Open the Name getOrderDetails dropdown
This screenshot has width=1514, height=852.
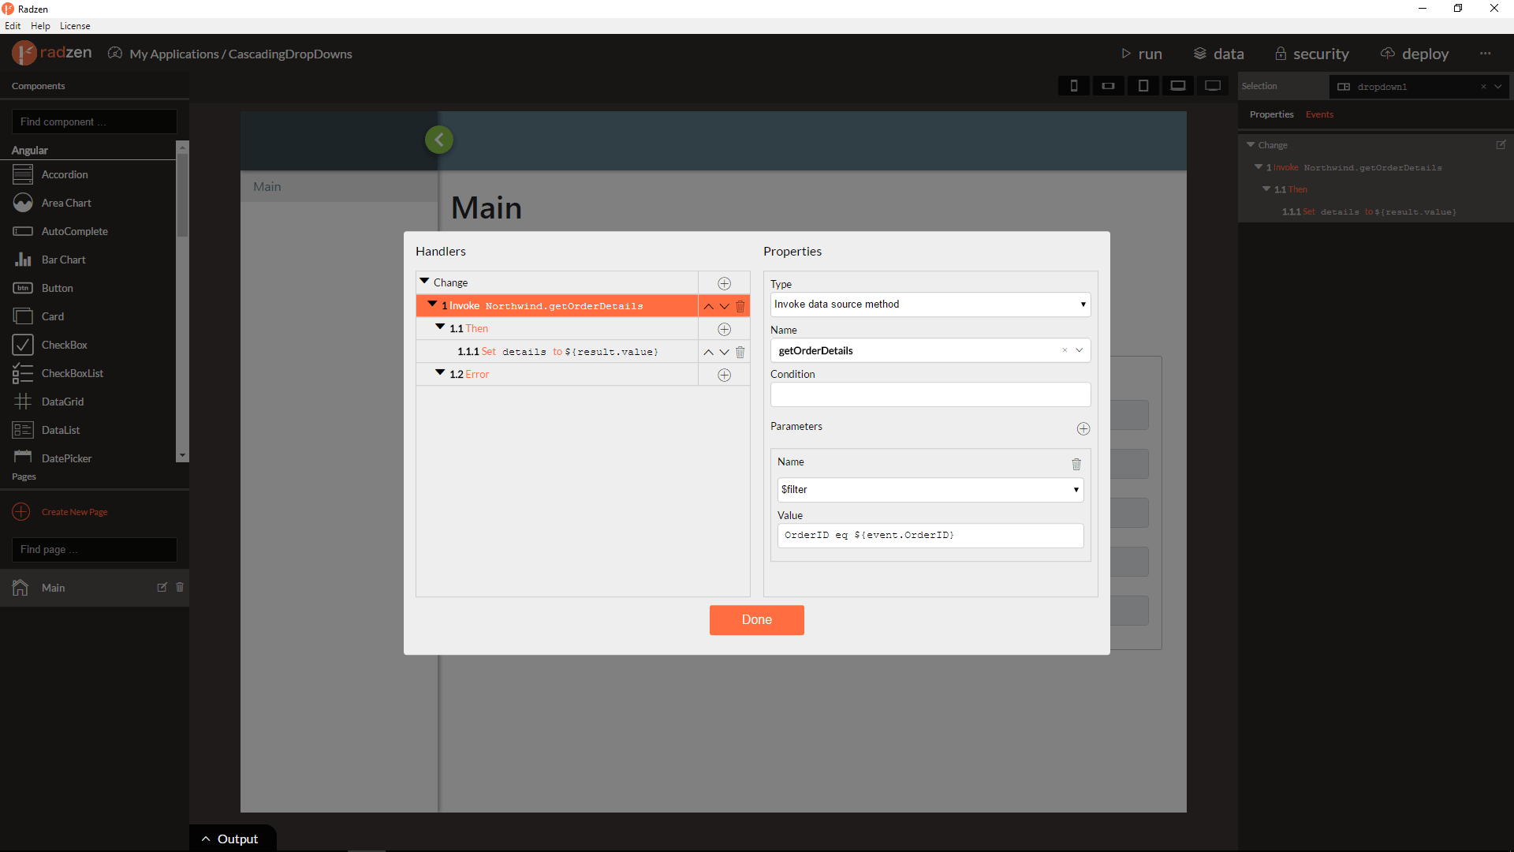1080,349
